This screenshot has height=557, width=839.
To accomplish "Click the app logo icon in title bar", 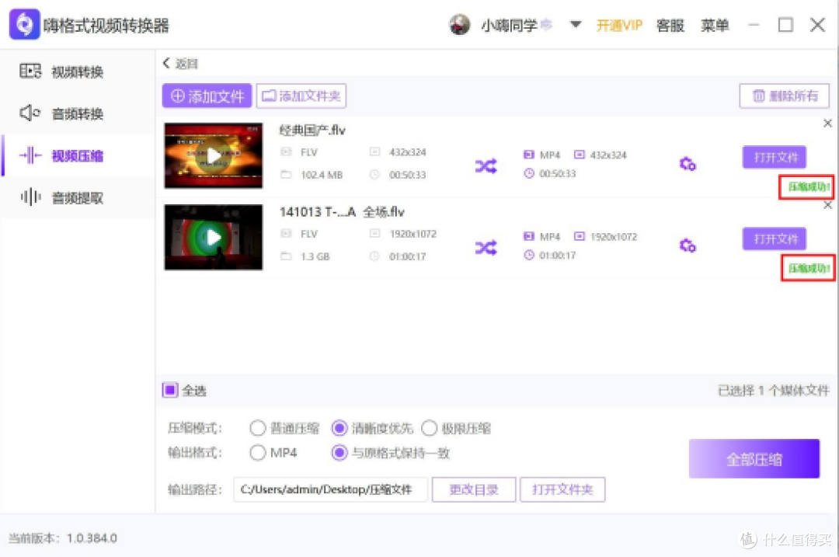I will (24, 24).
